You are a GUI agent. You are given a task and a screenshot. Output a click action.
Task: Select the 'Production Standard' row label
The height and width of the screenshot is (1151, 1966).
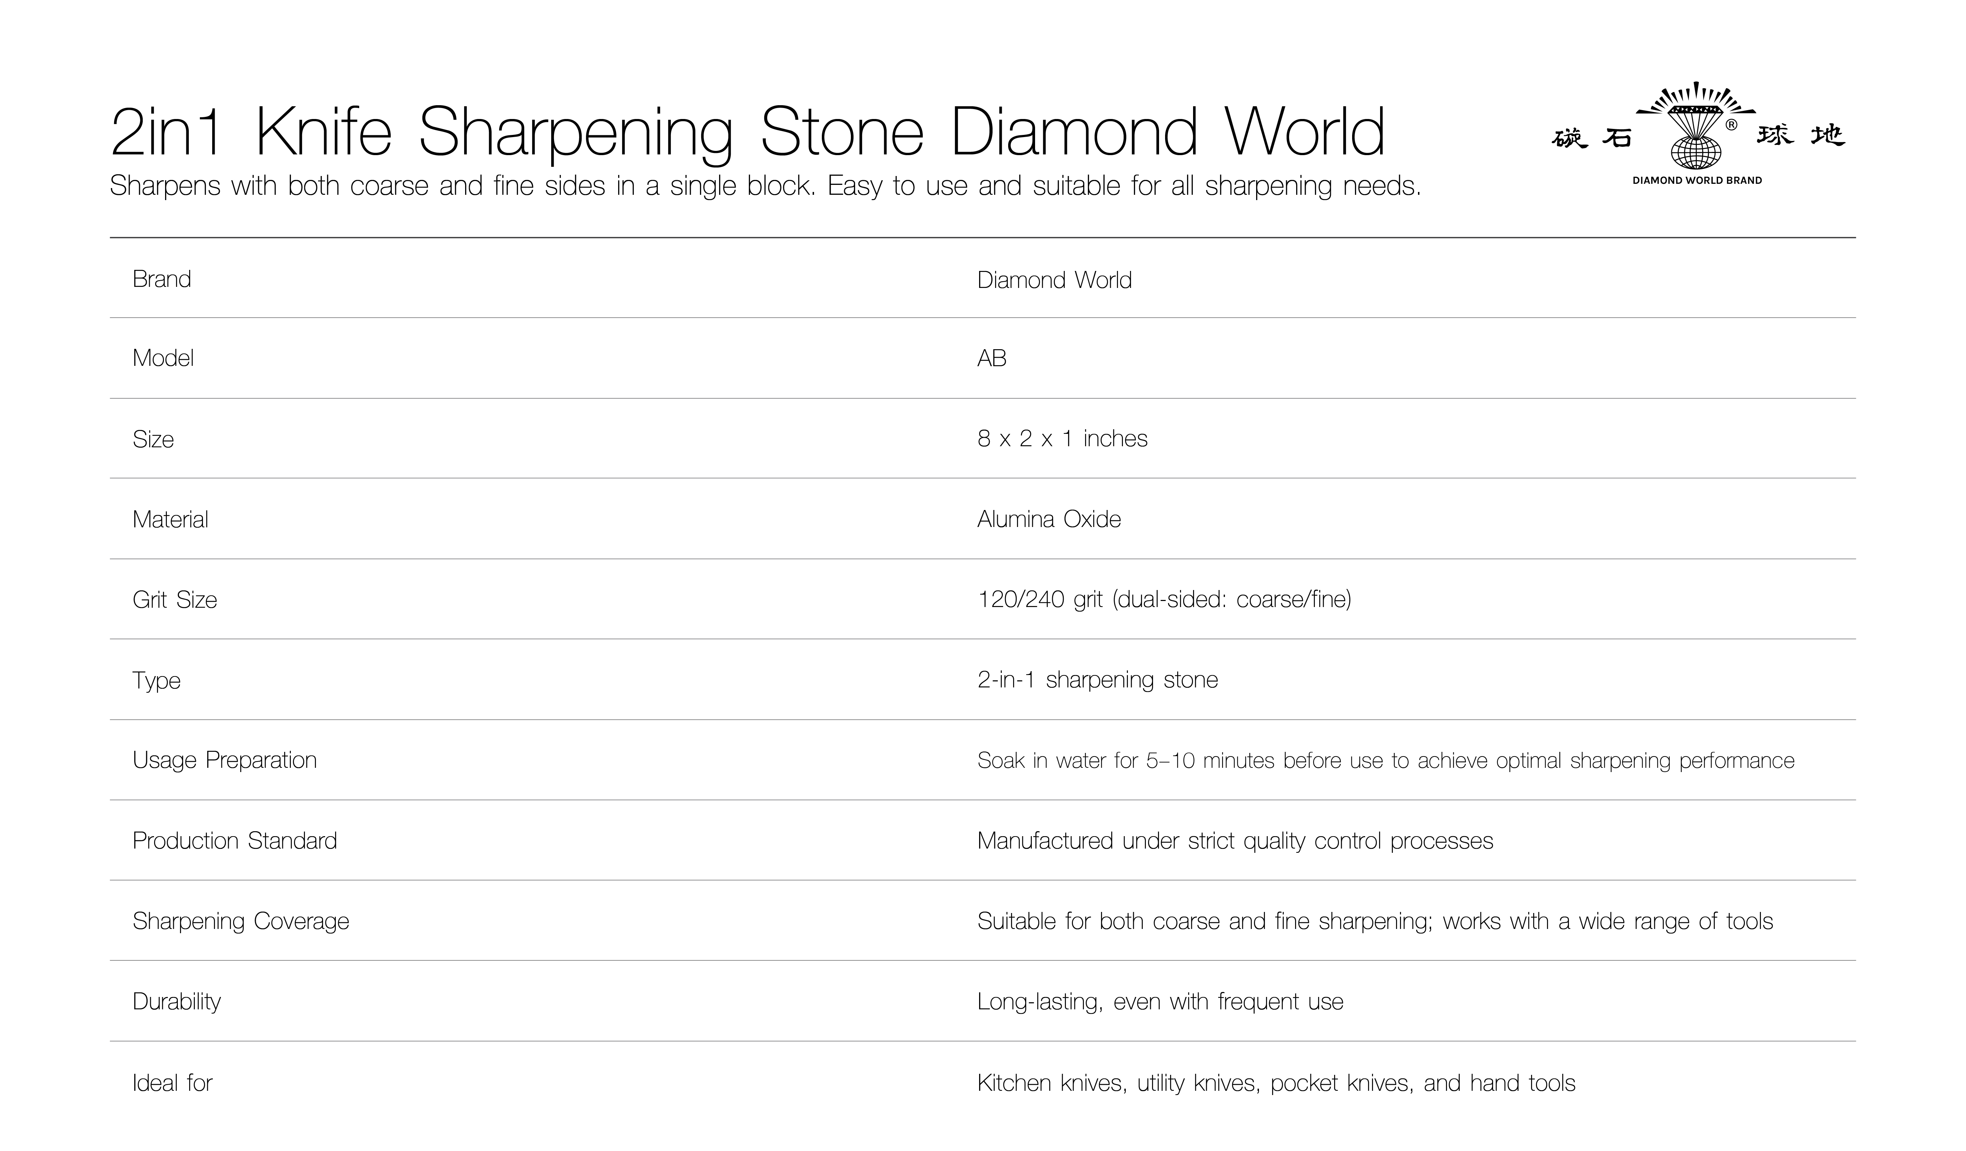tap(235, 841)
